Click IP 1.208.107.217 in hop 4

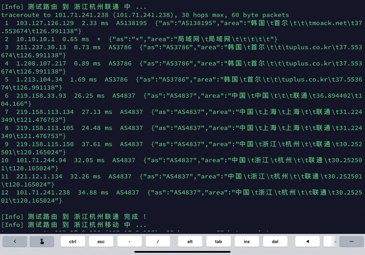(x=41, y=64)
